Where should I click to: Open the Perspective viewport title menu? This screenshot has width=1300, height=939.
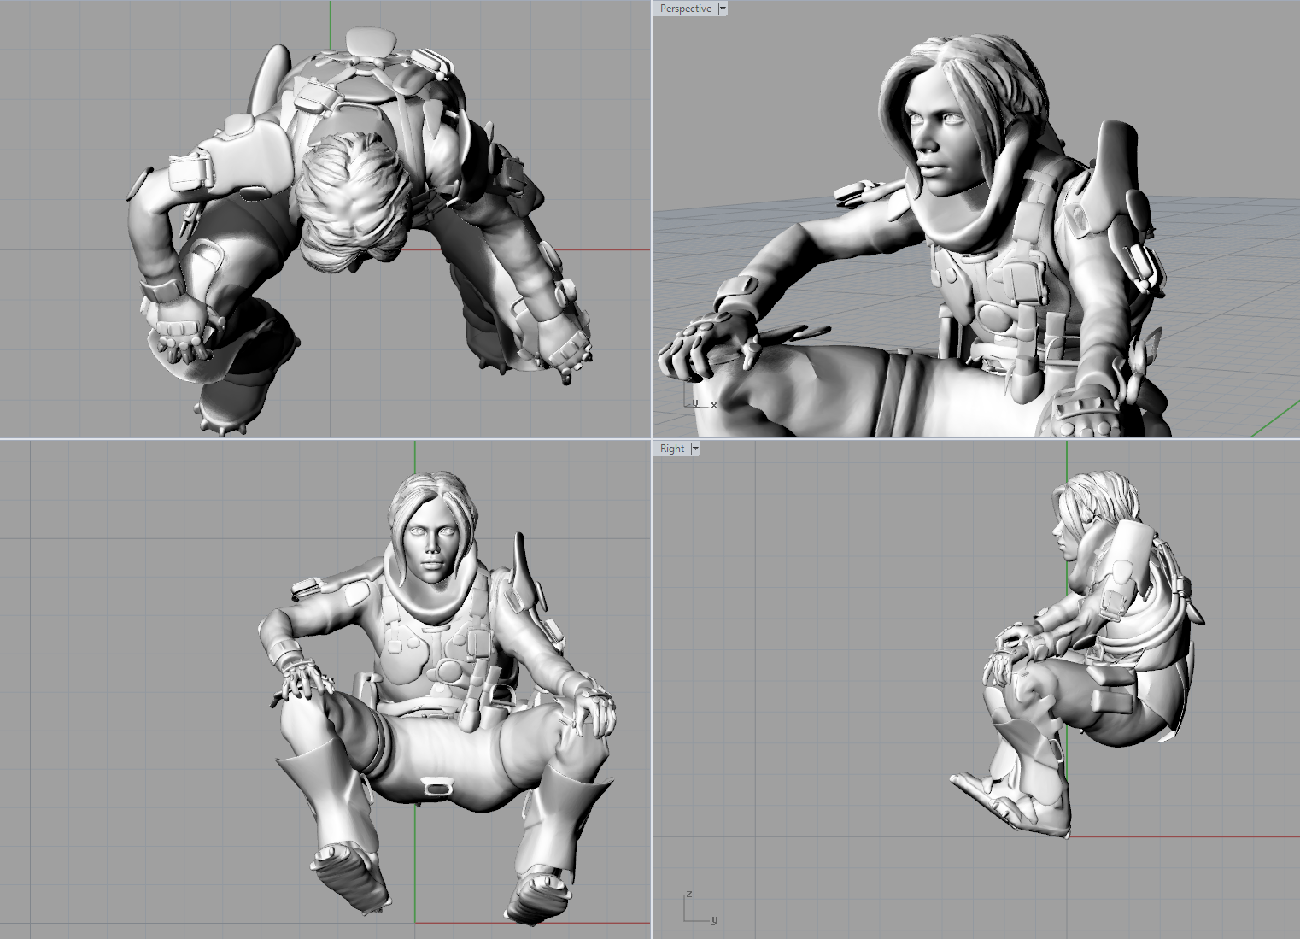(686, 9)
